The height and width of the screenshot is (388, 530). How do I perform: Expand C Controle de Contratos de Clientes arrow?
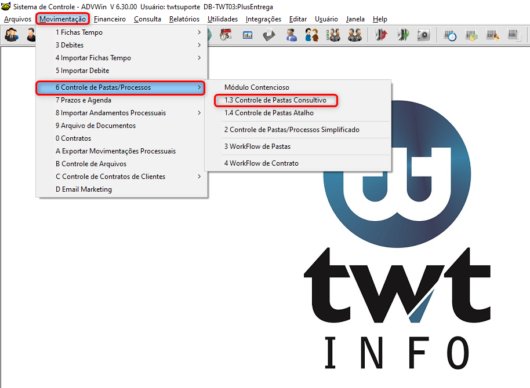pyautogui.click(x=199, y=176)
